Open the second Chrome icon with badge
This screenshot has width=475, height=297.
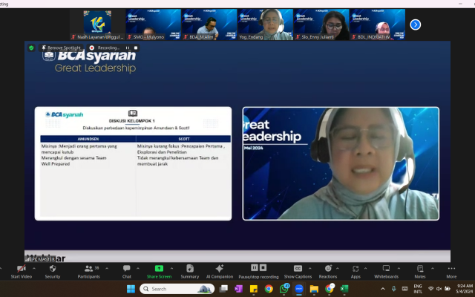click(x=330, y=289)
